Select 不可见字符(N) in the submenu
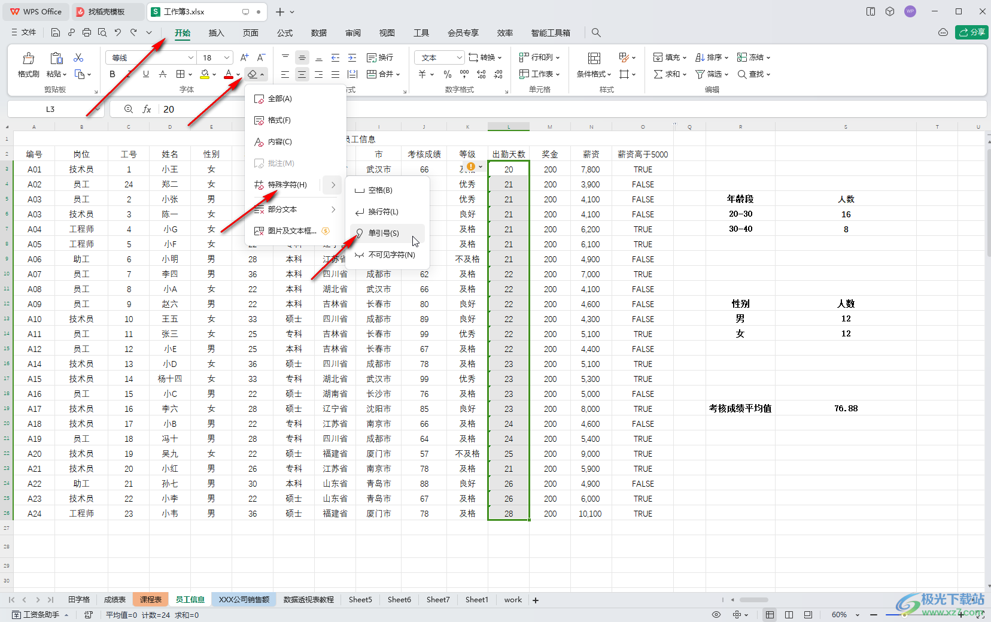This screenshot has width=991, height=622. (x=387, y=255)
